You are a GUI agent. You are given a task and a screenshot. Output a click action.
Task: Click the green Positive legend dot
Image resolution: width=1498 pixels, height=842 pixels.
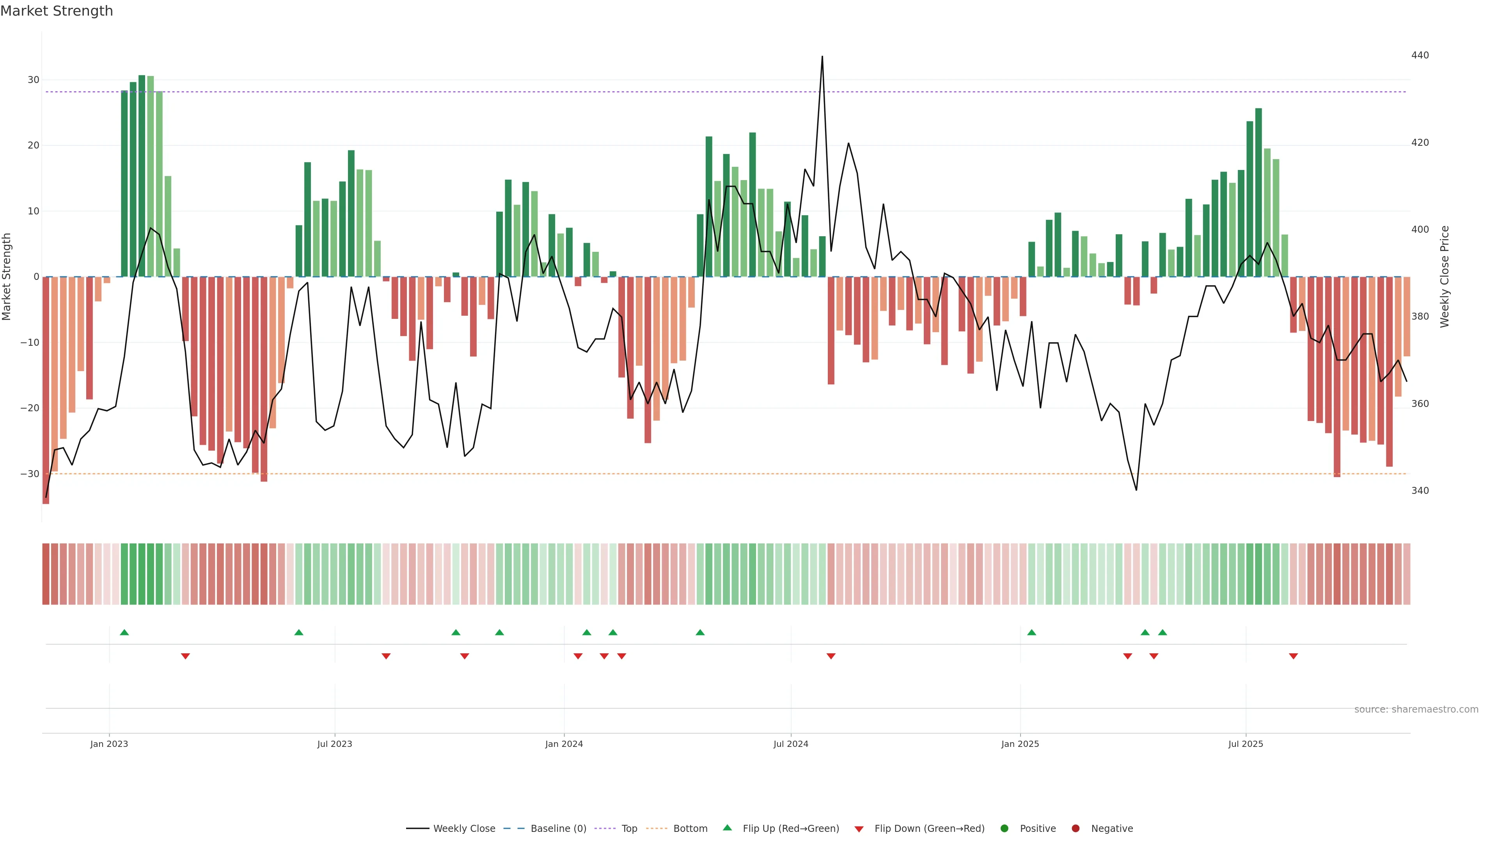(1004, 828)
